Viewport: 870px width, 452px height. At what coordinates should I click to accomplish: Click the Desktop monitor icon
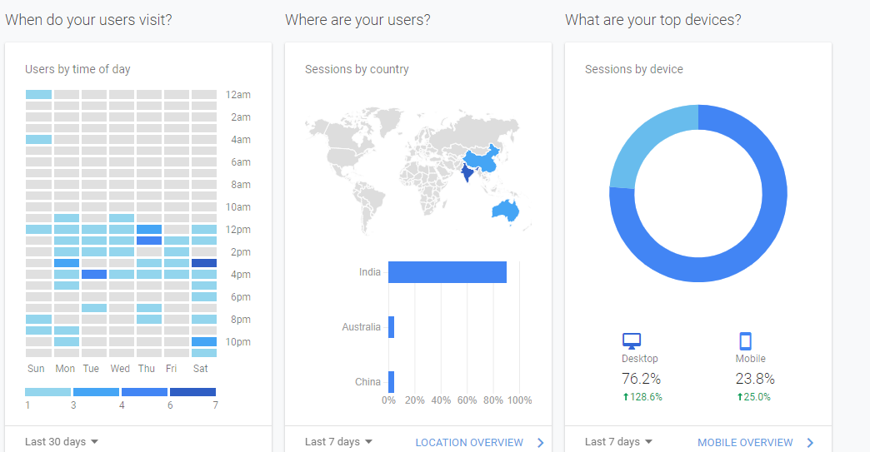pos(632,340)
